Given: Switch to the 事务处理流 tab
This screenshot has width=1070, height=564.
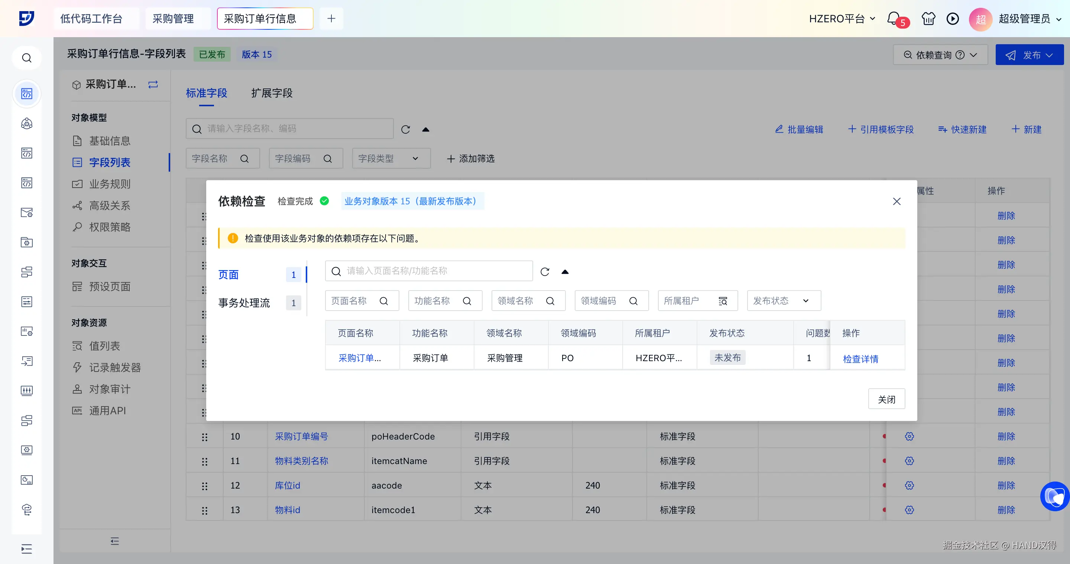Looking at the screenshot, I should coord(244,303).
